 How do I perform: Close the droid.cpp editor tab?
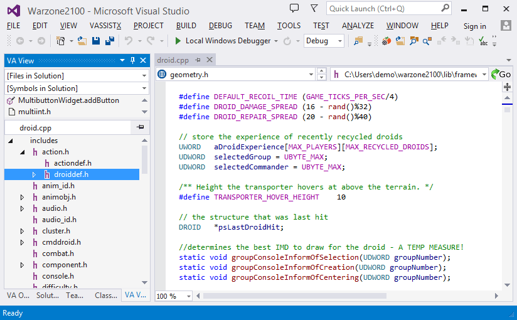tap(210, 60)
